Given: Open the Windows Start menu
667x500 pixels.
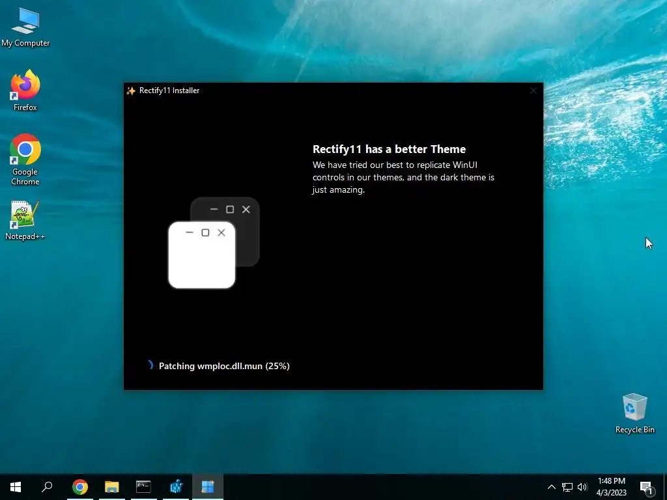Looking at the screenshot, I should coord(16,487).
